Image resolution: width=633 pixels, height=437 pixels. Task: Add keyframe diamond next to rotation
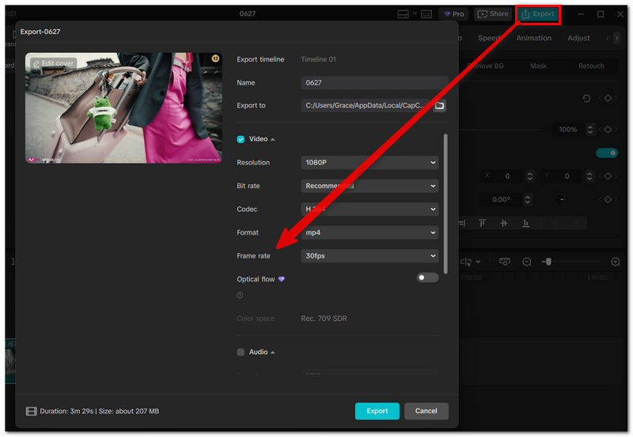pyautogui.click(x=608, y=200)
